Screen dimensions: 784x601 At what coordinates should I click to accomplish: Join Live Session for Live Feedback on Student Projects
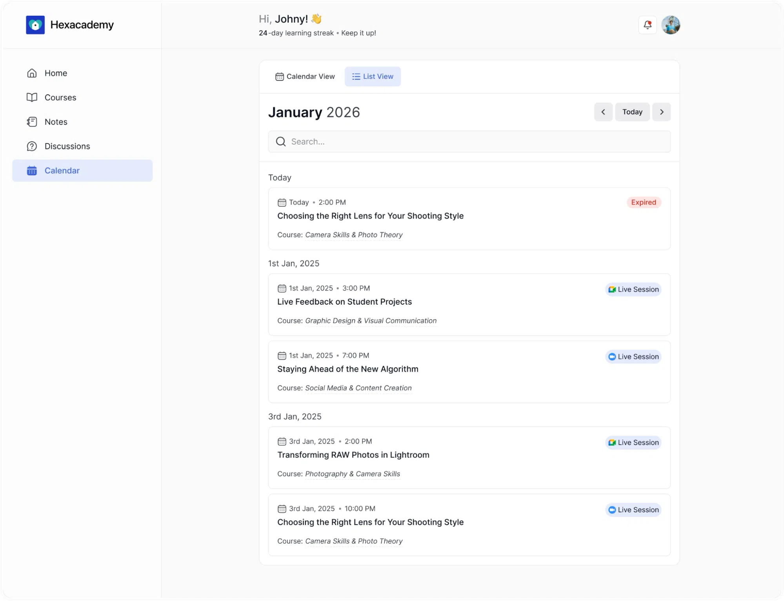pos(633,289)
